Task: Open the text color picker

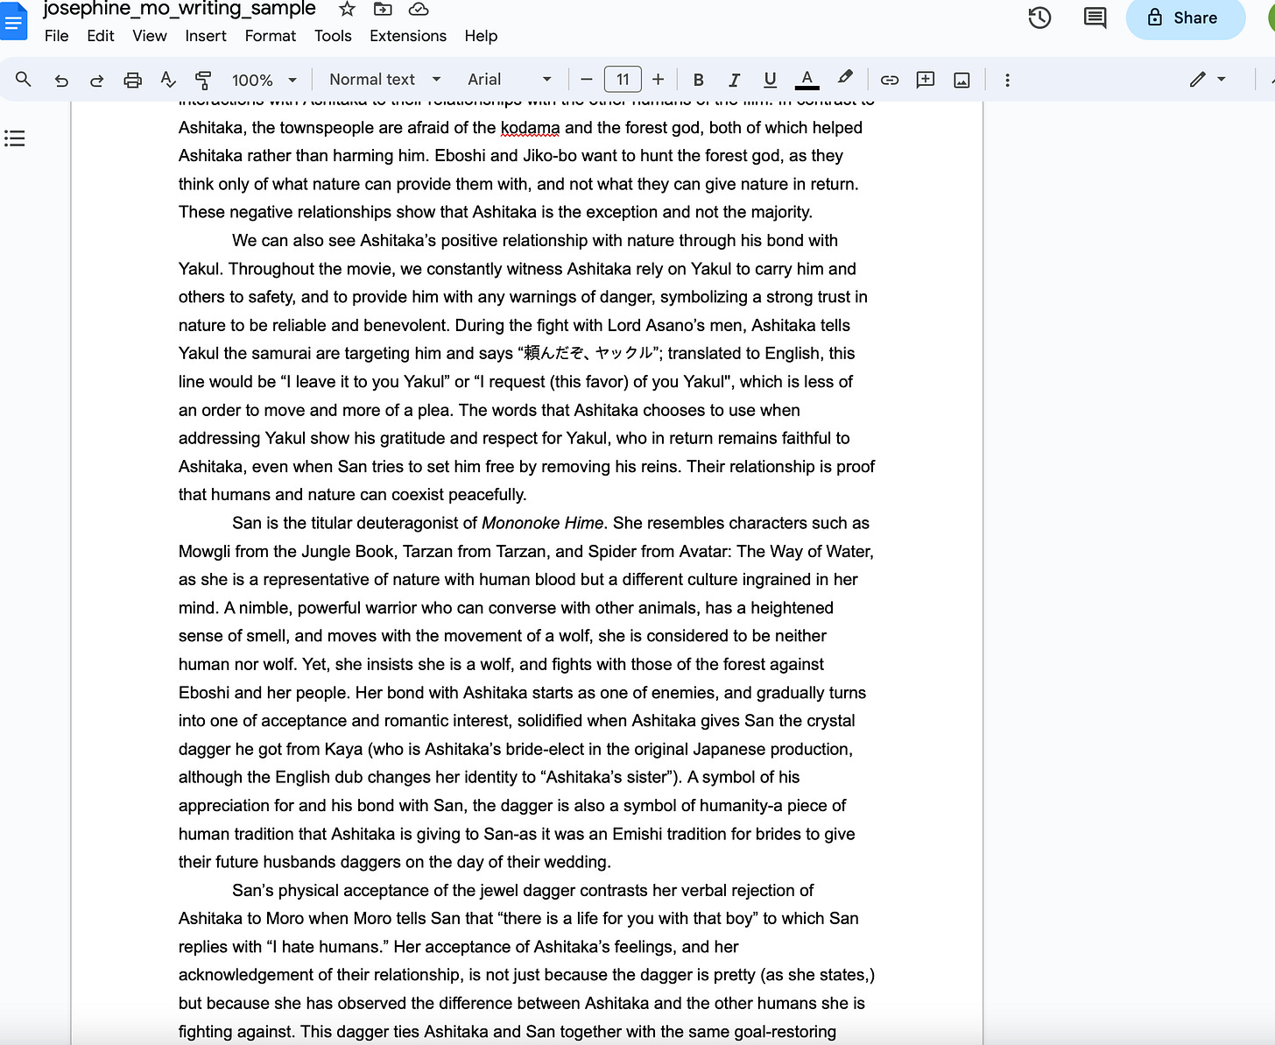Action: point(807,81)
